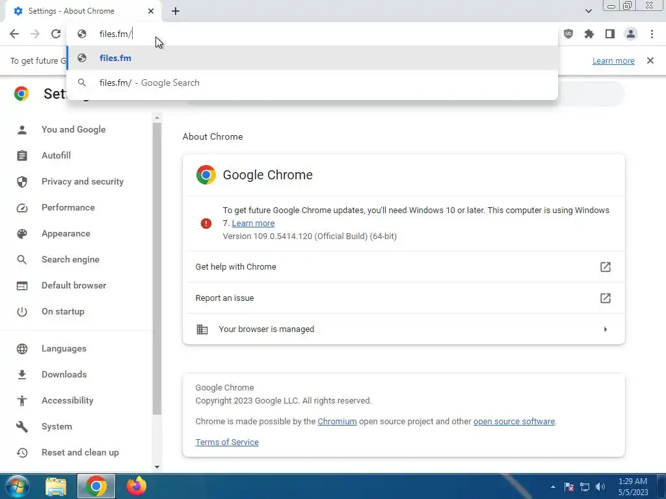Image resolution: width=666 pixels, height=499 pixels.
Task: Toggle the browser side panel icon
Action: click(610, 34)
